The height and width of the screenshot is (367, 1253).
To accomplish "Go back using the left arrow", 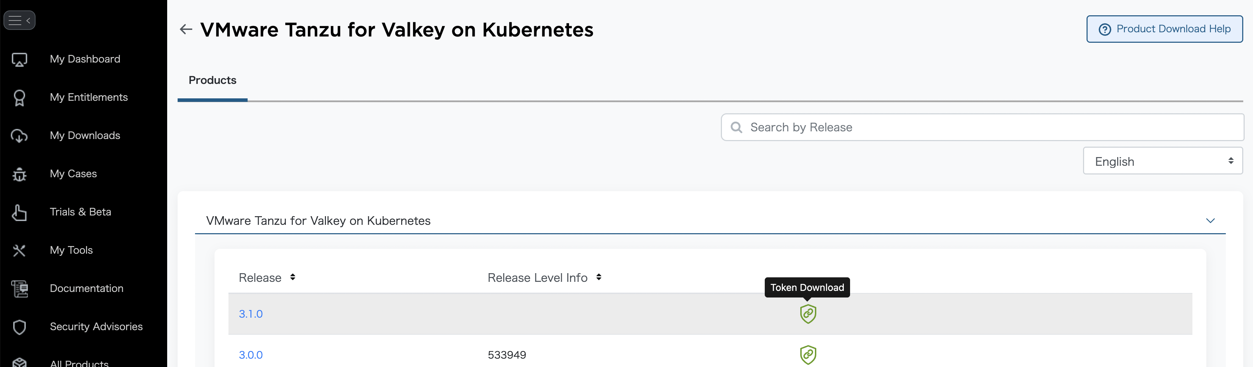I will (186, 30).
